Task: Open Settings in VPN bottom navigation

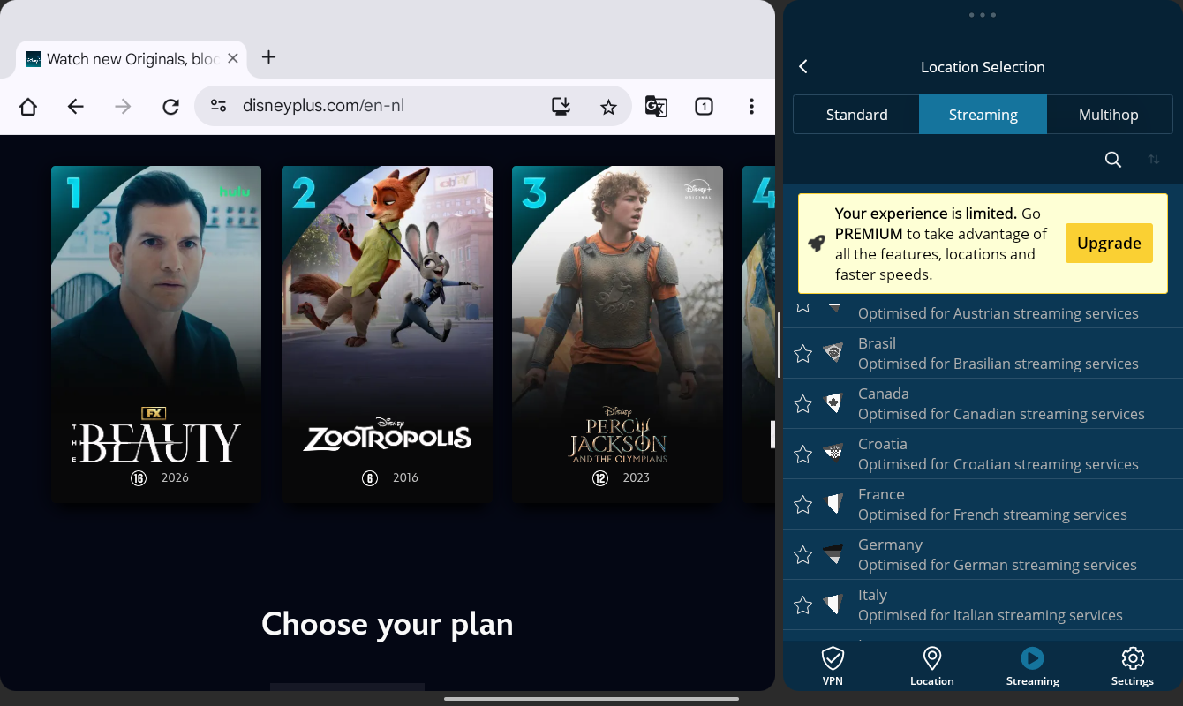Action: [1133, 665]
